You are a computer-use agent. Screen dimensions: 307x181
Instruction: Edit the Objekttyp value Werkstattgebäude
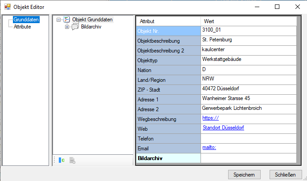tap(249, 60)
